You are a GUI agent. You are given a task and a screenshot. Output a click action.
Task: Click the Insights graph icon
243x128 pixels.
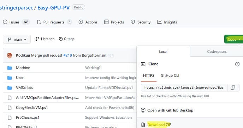[159, 22]
